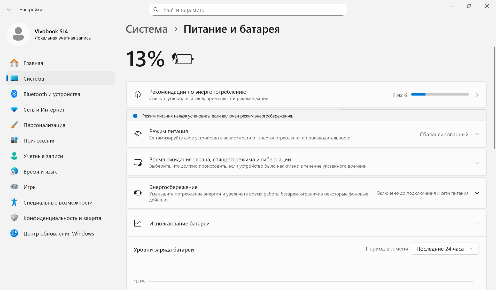The height and width of the screenshot is (290, 496).
Task: Open Центр обновления Windows
Action: coord(60,233)
